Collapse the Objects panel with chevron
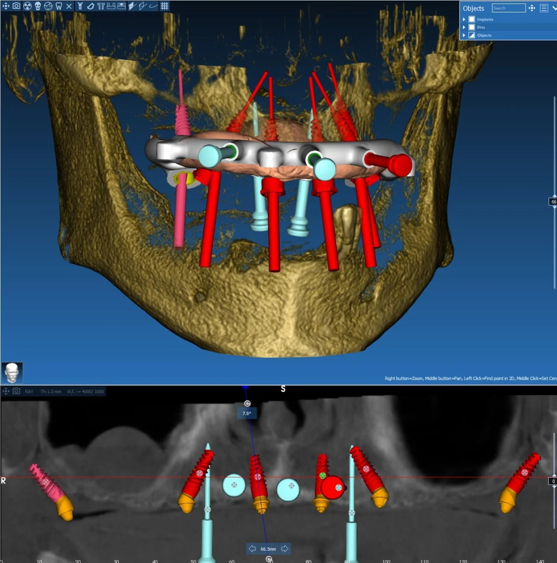 (x=554, y=8)
